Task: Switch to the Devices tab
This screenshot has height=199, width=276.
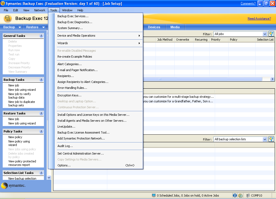Action: (154, 27)
